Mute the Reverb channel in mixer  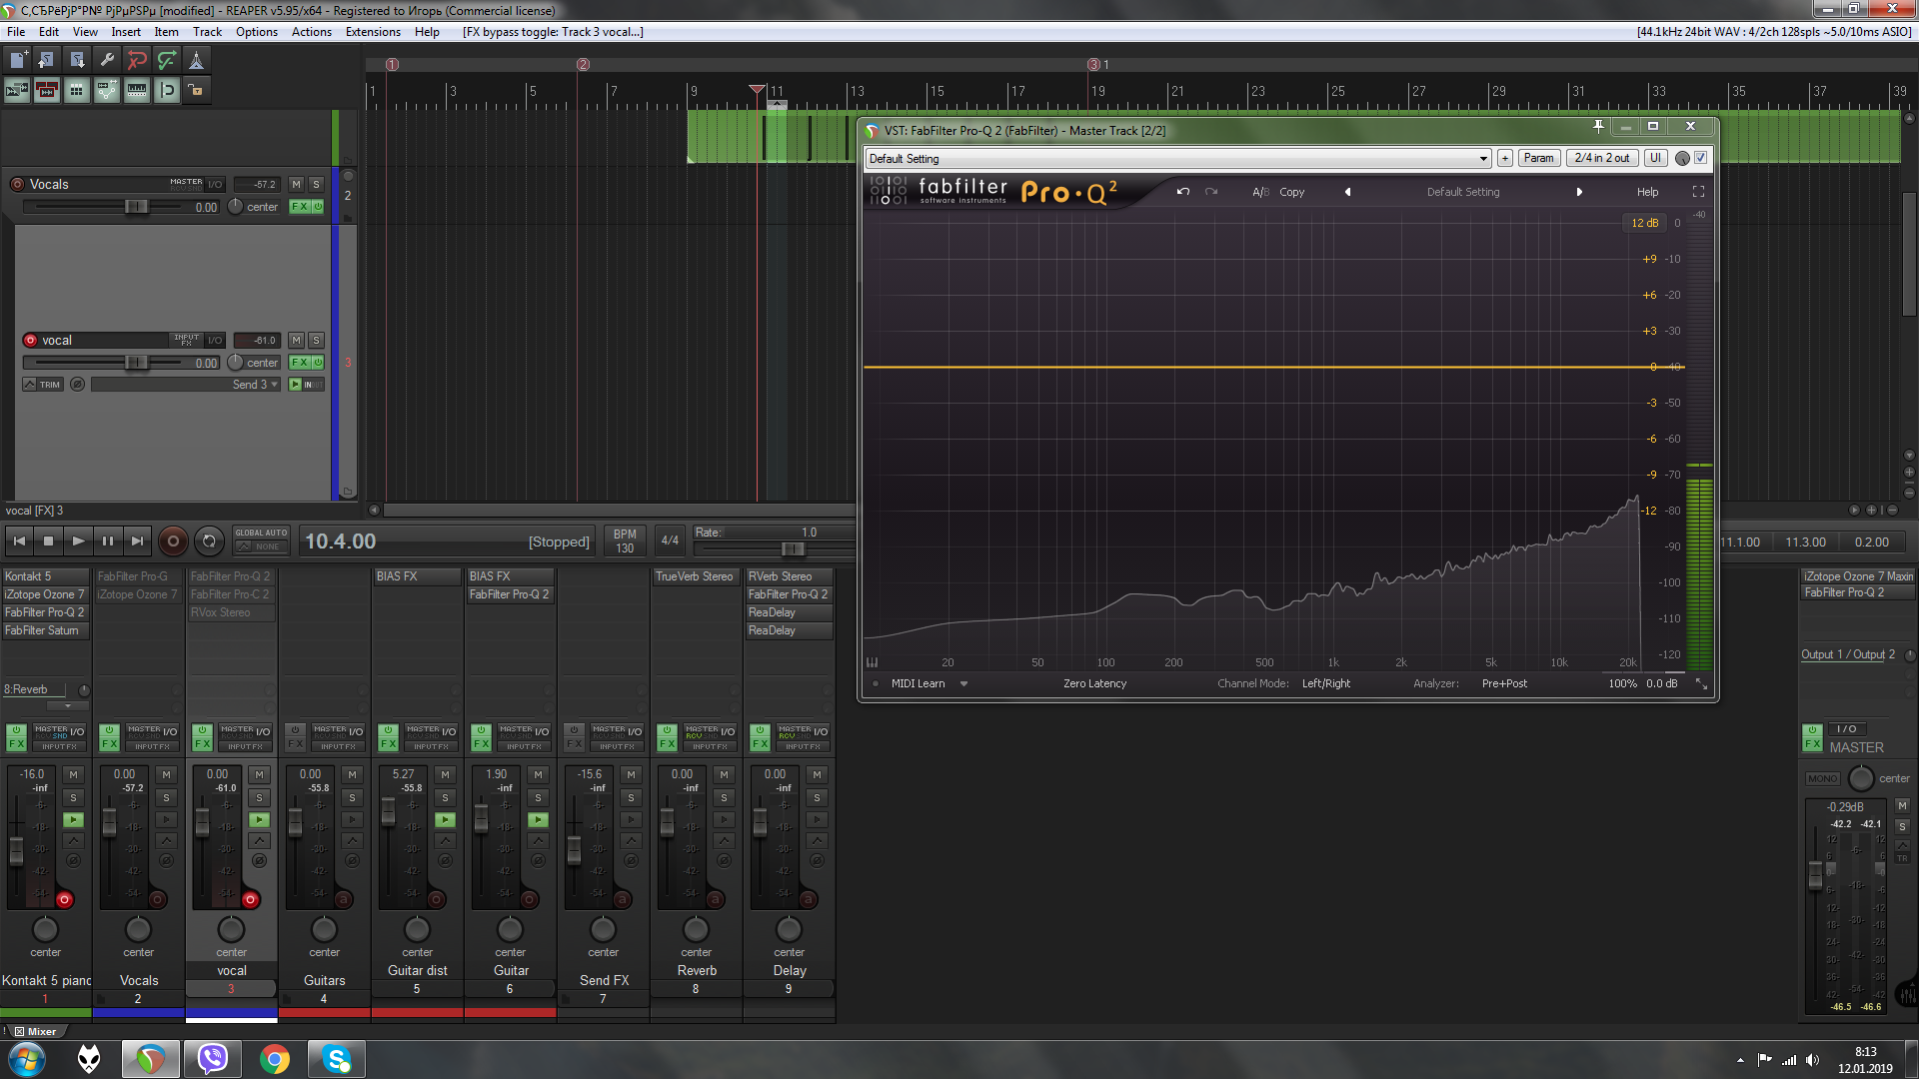tap(724, 774)
